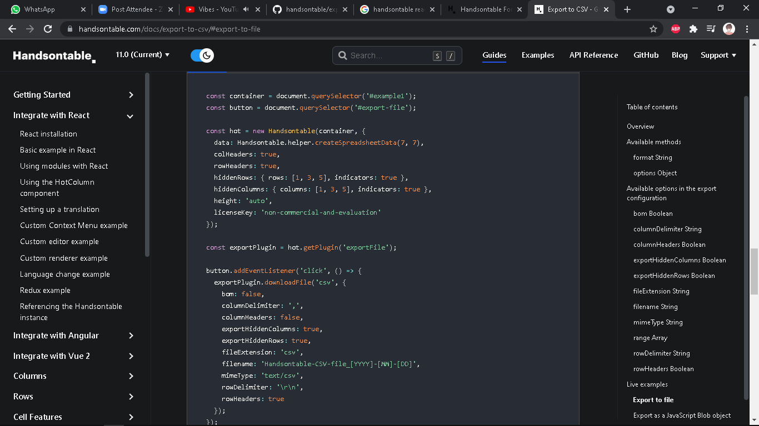Jump to fileExtension String entry
The height and width of the screenshot is (426, 759).
661,291
